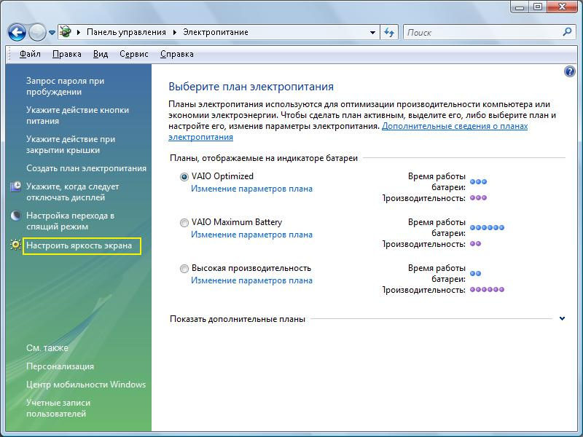The height and width of the screenshot is (437, 583).
Task: Expand the Показать дополнительные планы chevron
Action: pyautogui.click(x=562, y=318)
